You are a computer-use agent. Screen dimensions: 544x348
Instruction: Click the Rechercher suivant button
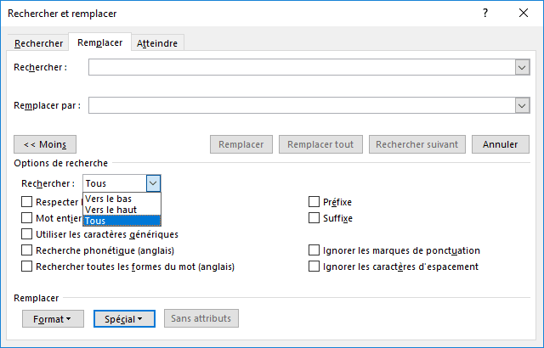[417, 144]
